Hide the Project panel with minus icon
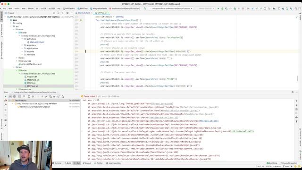 pyautogui.click(x=71, y=13)
